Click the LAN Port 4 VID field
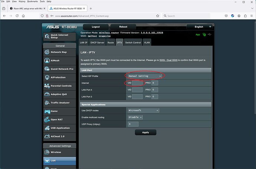Image resolution: width=256 pixels, height=169 pixels. tap(137, 90)
